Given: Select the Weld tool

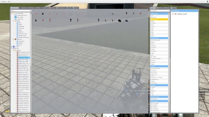Looking at the screenshot, I should pyautogui.click(x=159, y=34).
